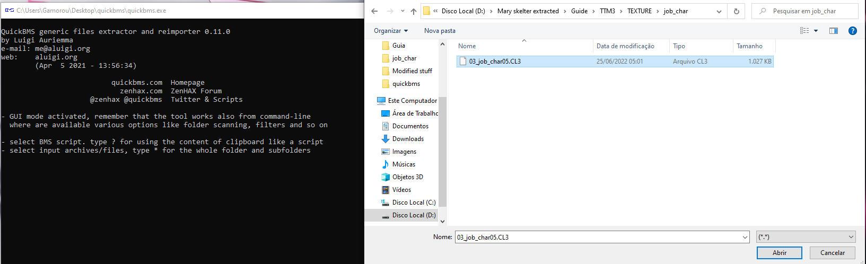
Task: Select Disco Local (C:) drive
Action: click(414, 203)
